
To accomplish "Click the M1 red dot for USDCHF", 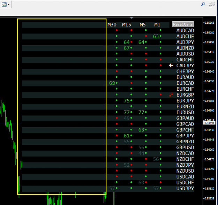I will [160, 182].
